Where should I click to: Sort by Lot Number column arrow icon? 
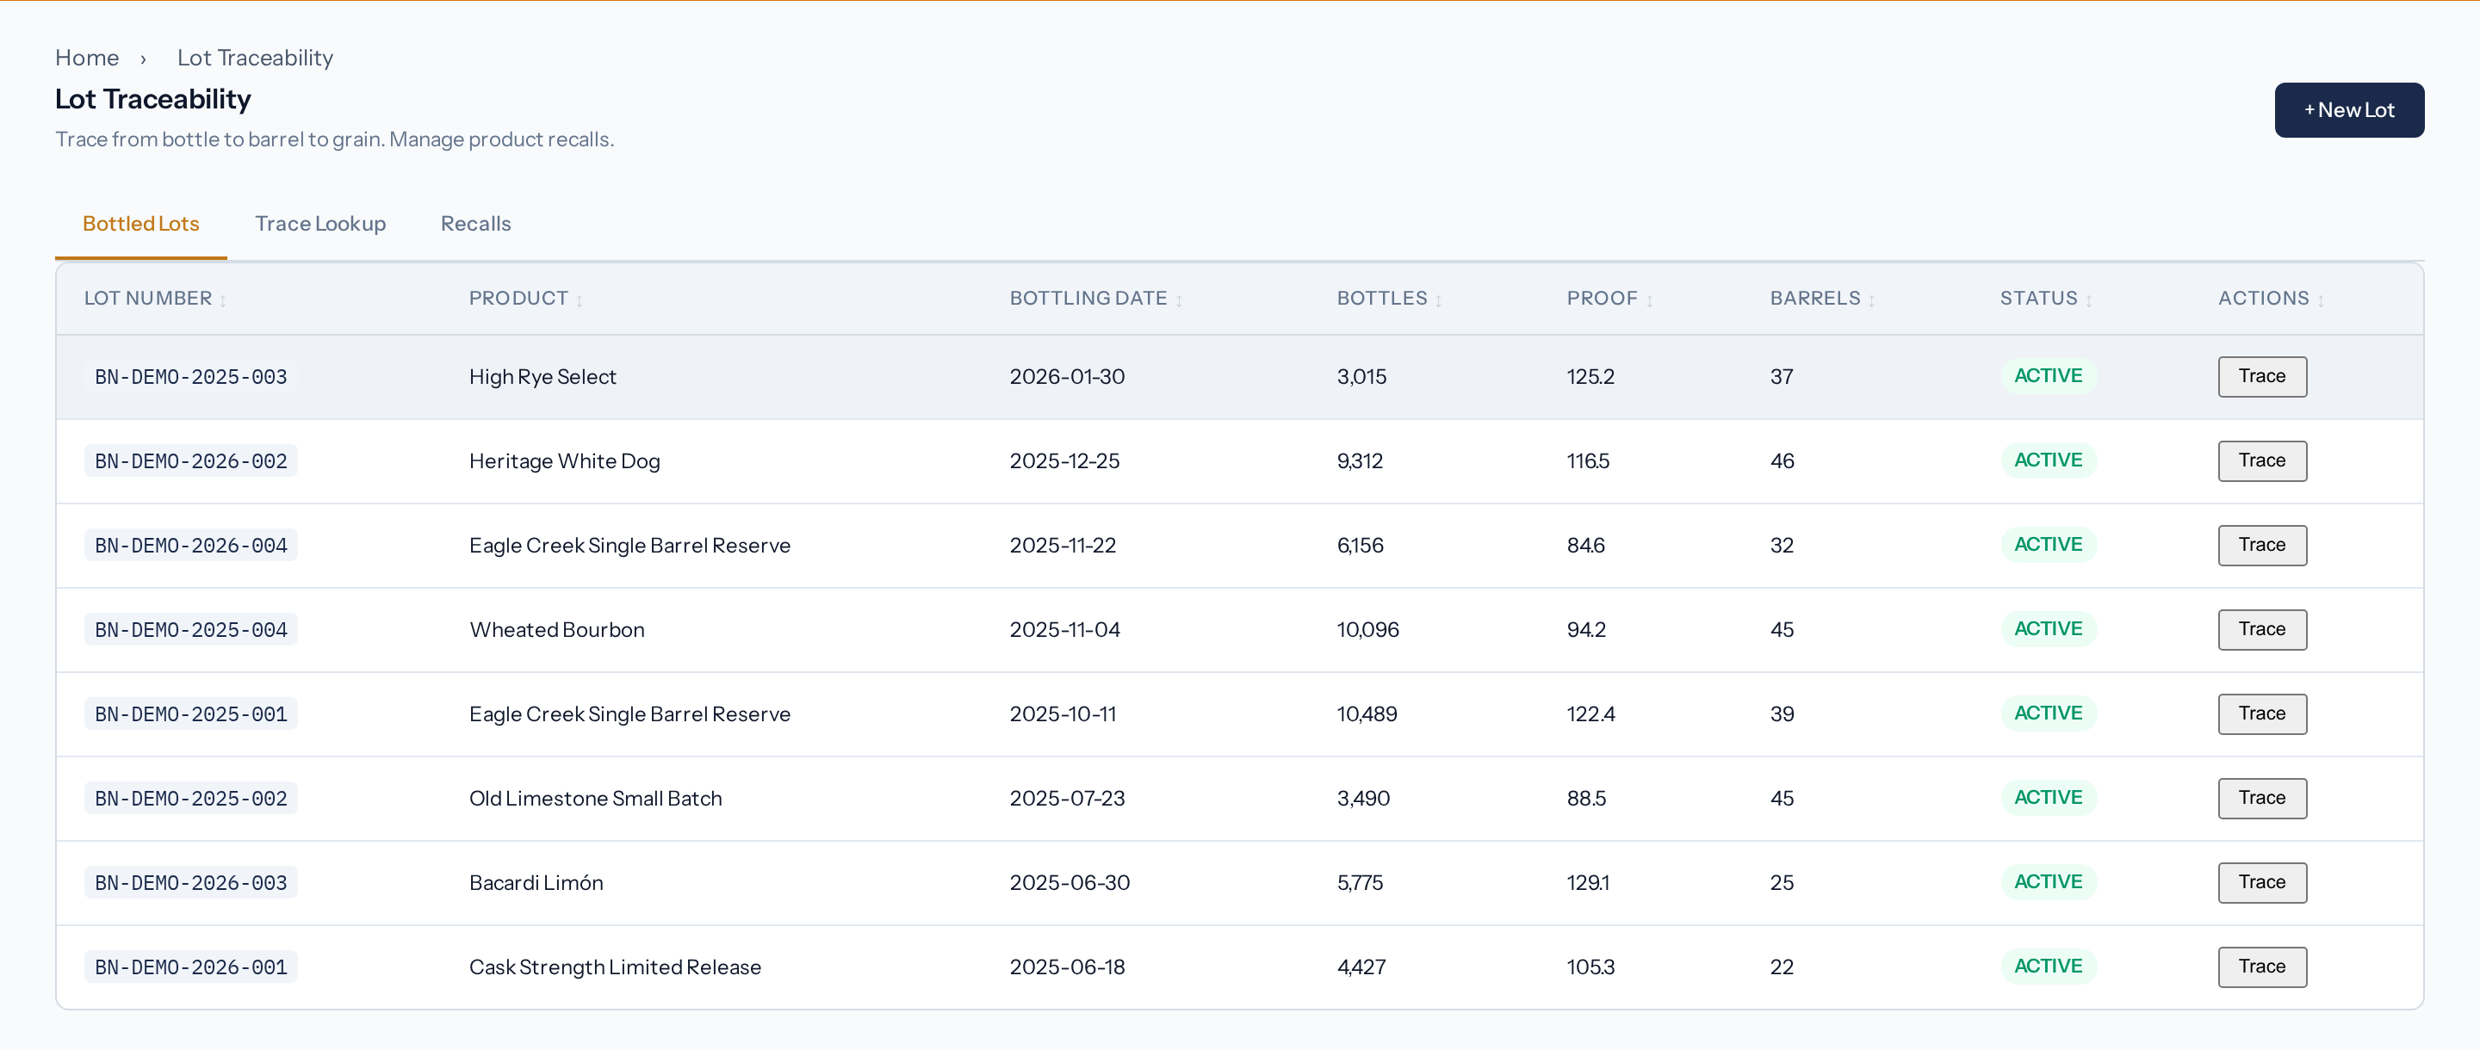click(x=222, y=300)
